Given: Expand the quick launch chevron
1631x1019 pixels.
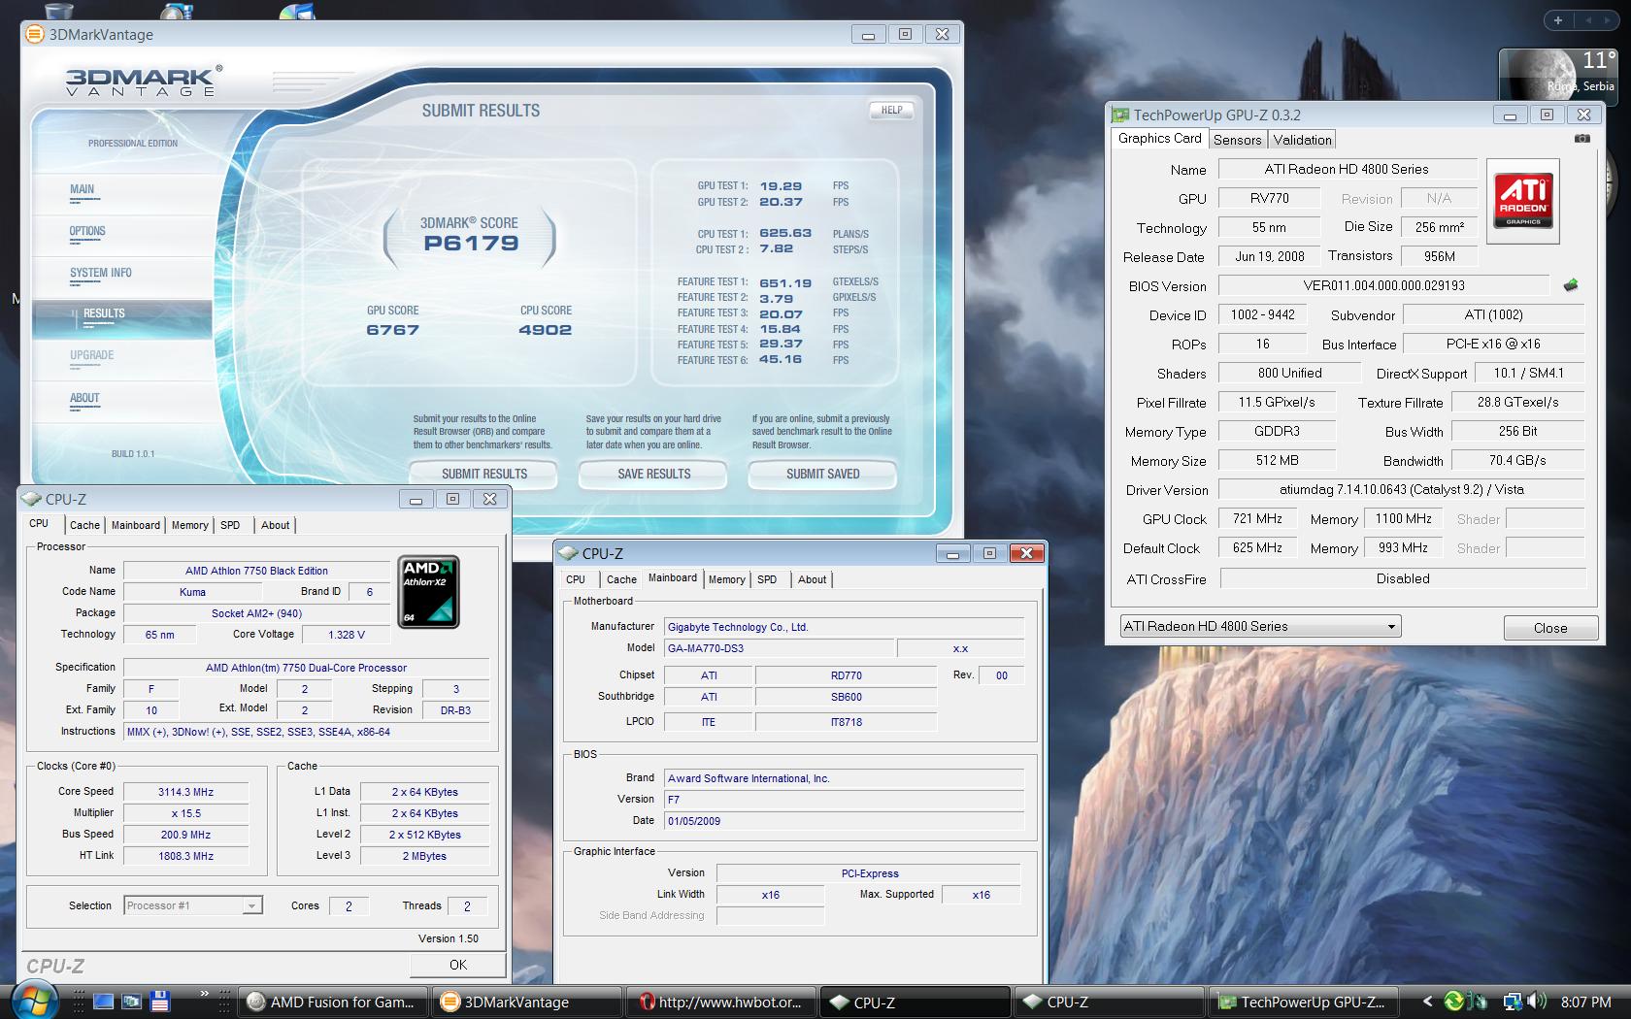Looking at the screenshot, I should 204,994.
